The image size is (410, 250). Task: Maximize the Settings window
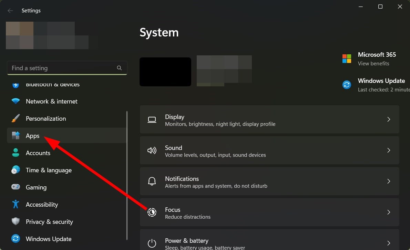point(380,7)
